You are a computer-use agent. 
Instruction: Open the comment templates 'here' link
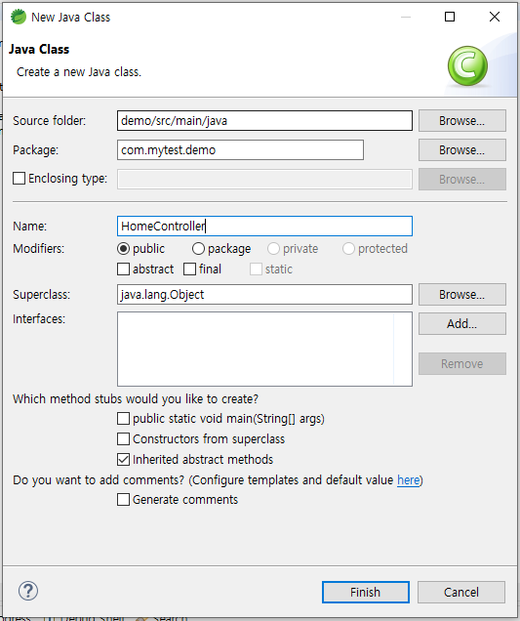point(408,480)
